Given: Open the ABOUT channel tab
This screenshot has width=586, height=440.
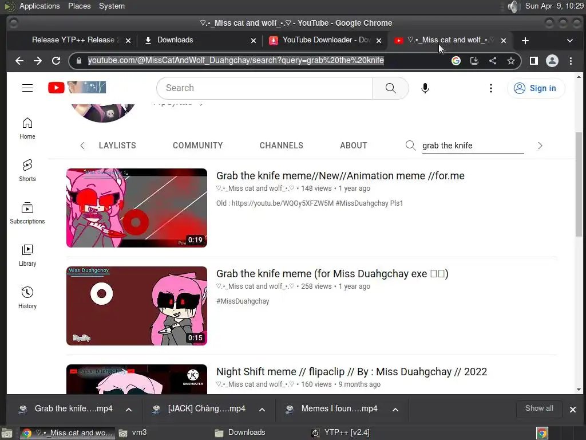Looking at the screenshot, I should point(354,146).
